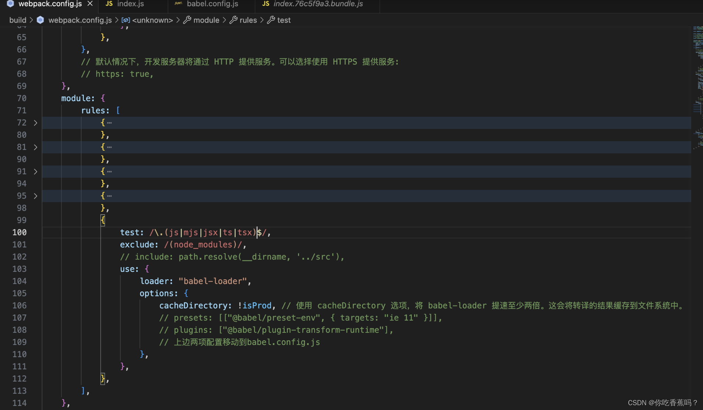703x410 pixels.
Task: Click 'options:' key on line 105
Action: coord(159,293)
